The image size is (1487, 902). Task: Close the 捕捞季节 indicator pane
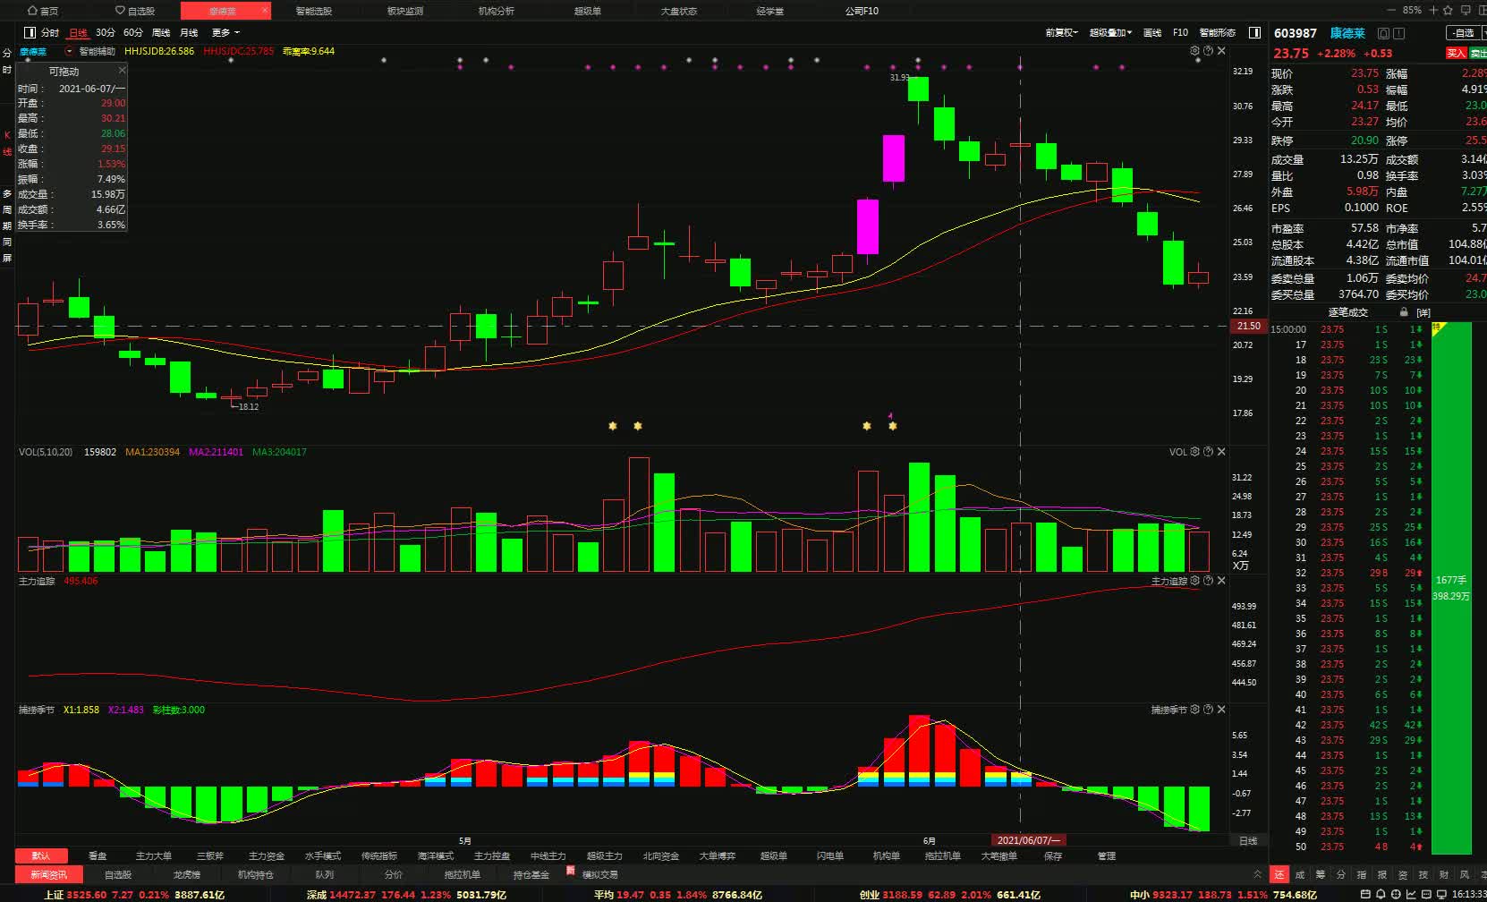pos(1221,710)
